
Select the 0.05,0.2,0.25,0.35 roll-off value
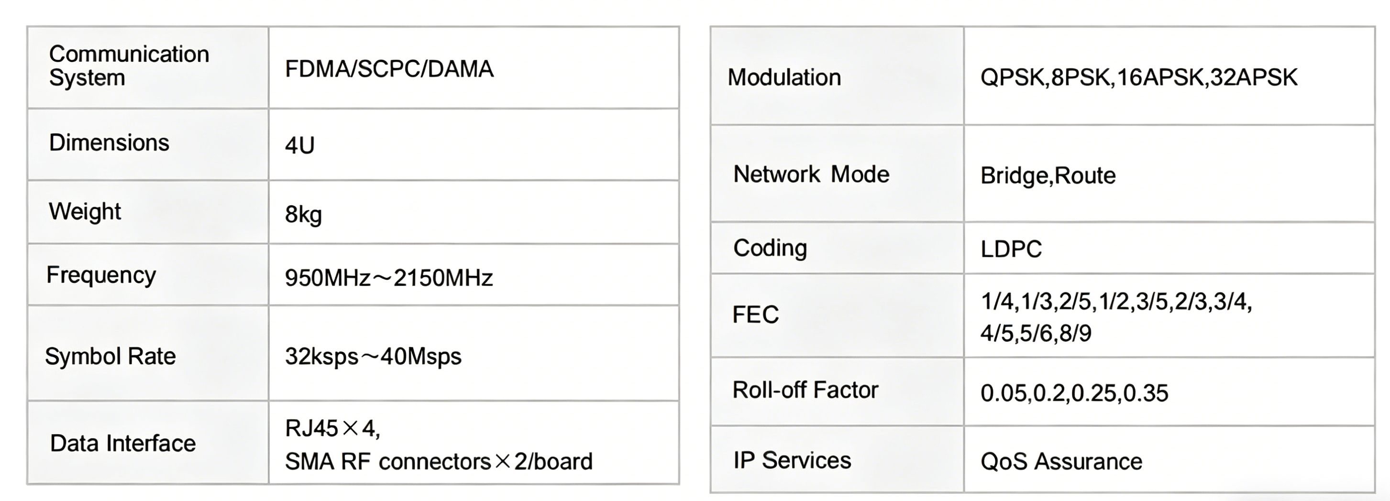pyautogui.click(x=1074, y=393)
